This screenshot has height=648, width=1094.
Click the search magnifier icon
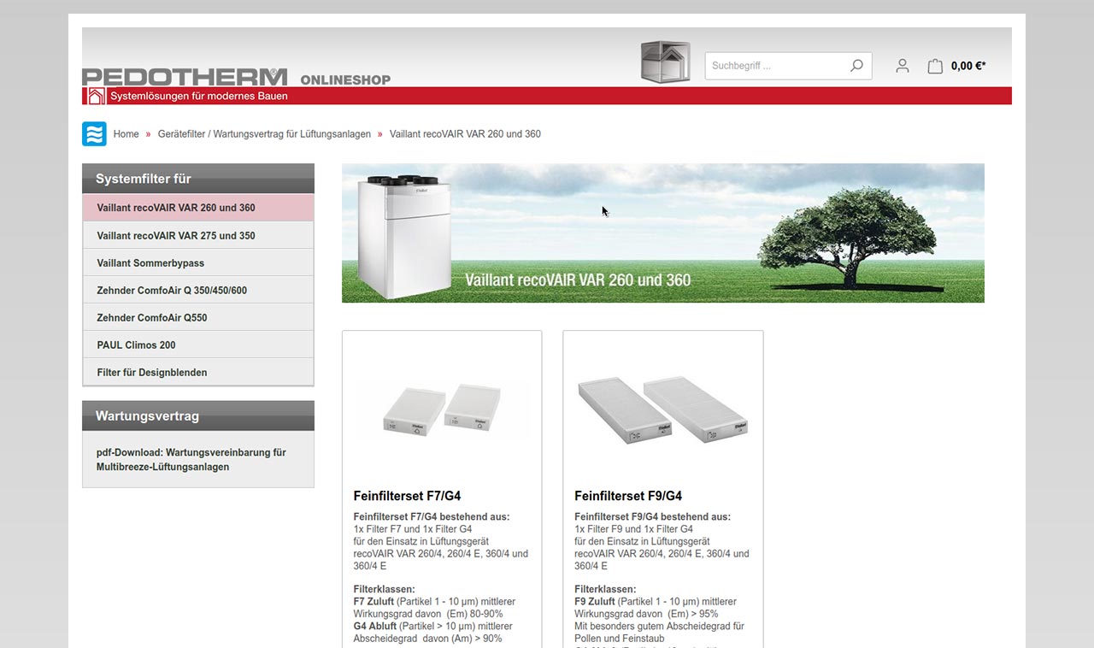[856, 66]
